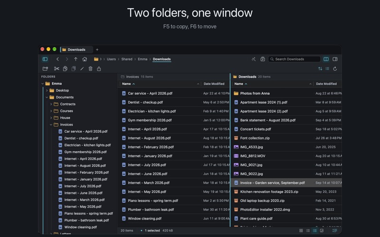Click Emma in the breadcrumb path
The width and height of the screenshot is (380, 237).
(x=142, y=59)
